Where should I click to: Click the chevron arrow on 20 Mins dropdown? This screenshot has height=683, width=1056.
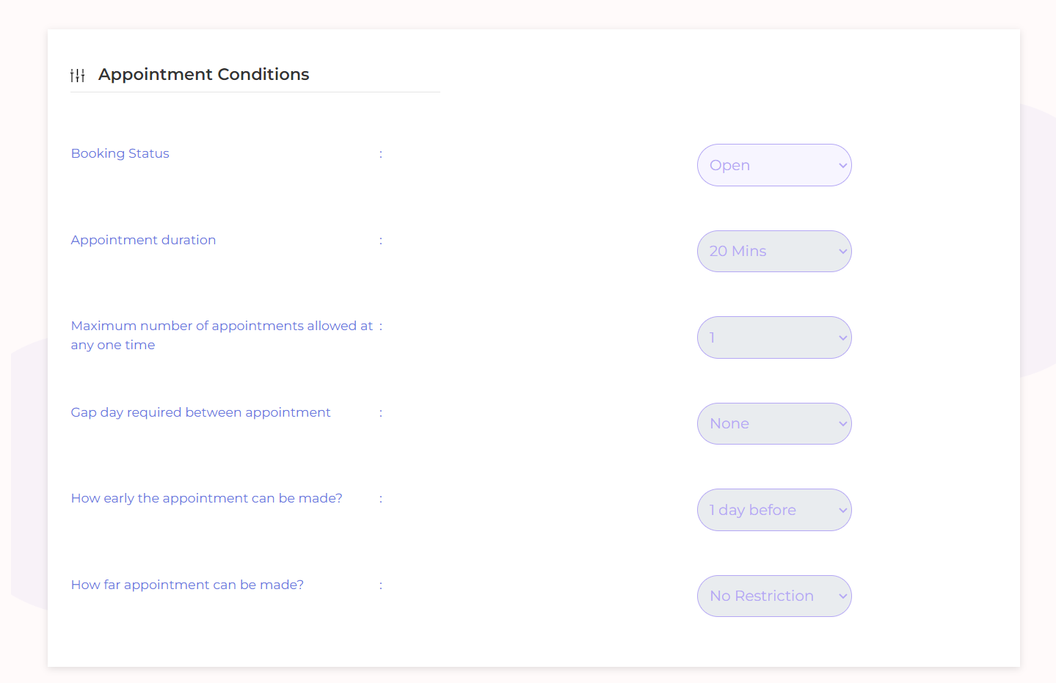[842, 252]
